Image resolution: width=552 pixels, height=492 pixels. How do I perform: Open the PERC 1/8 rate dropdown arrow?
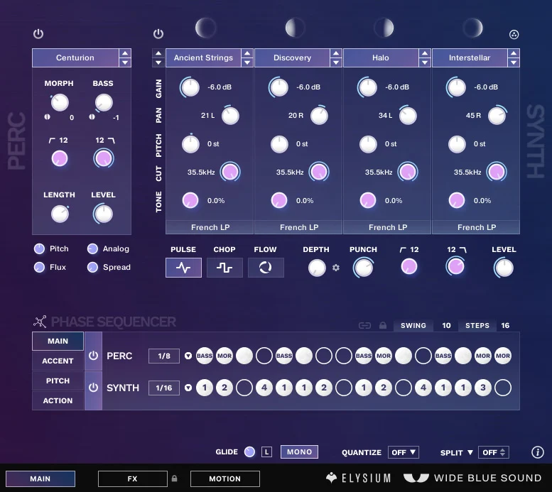tap(188, 356)
